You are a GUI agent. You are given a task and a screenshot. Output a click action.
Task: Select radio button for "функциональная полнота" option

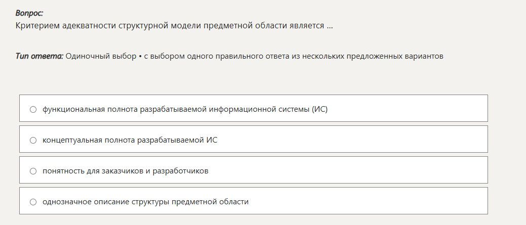(x=33, y=109)
